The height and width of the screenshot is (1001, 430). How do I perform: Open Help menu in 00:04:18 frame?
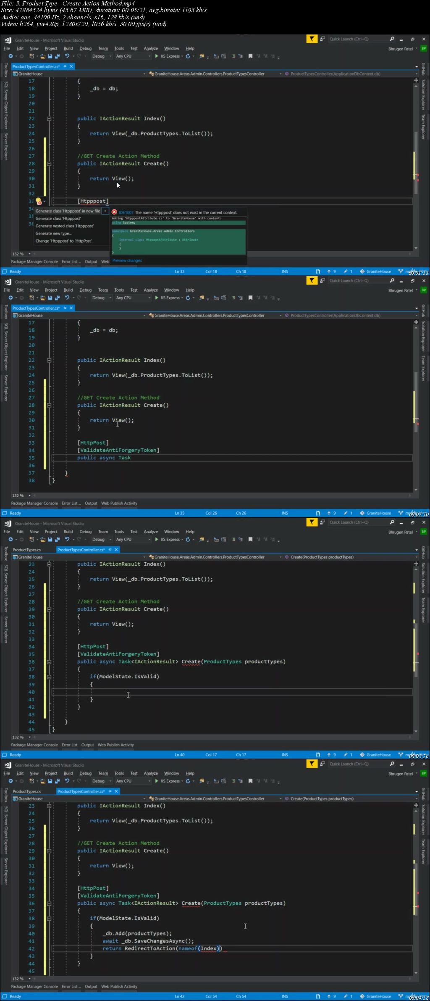coord(190,773)
